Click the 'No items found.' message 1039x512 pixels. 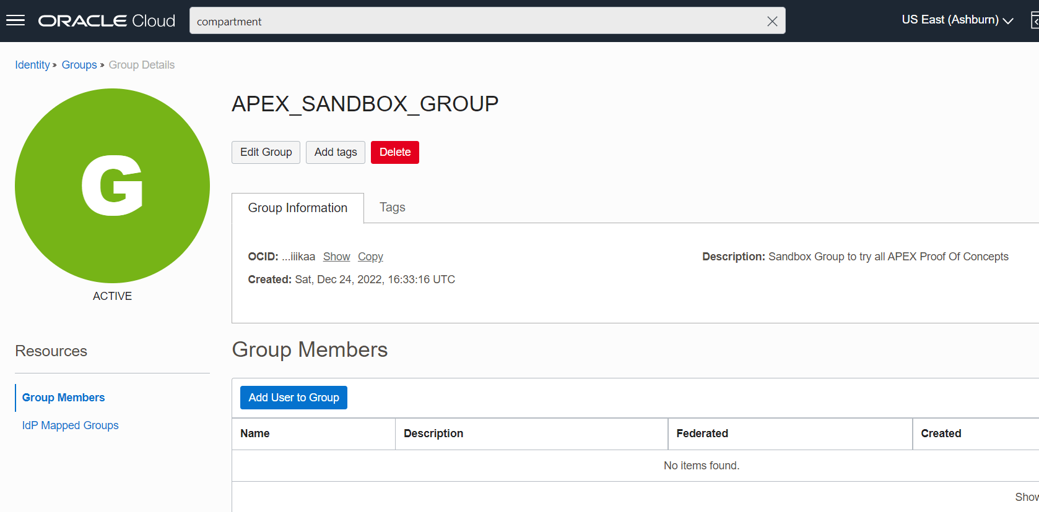[702, 466]
